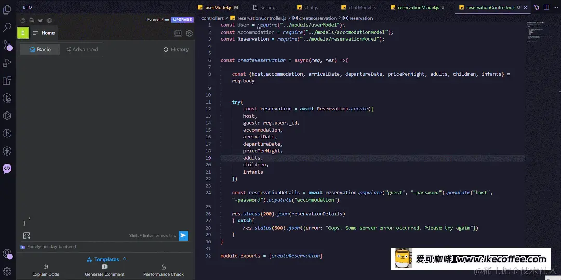Open the Bito chat History
The height and width of the screenshot is (280, 561).
[176, 50]
